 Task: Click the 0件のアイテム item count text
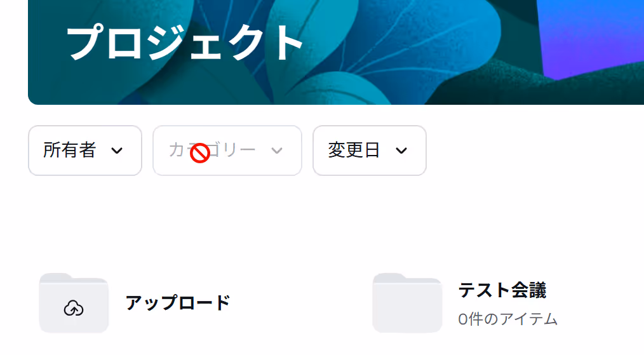point(507,319)
